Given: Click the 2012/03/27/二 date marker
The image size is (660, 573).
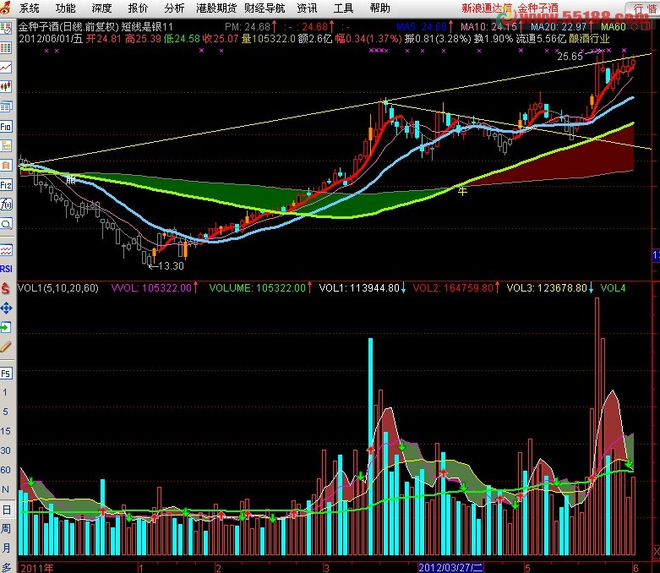Looking at the screenshot, I should 450,568.
